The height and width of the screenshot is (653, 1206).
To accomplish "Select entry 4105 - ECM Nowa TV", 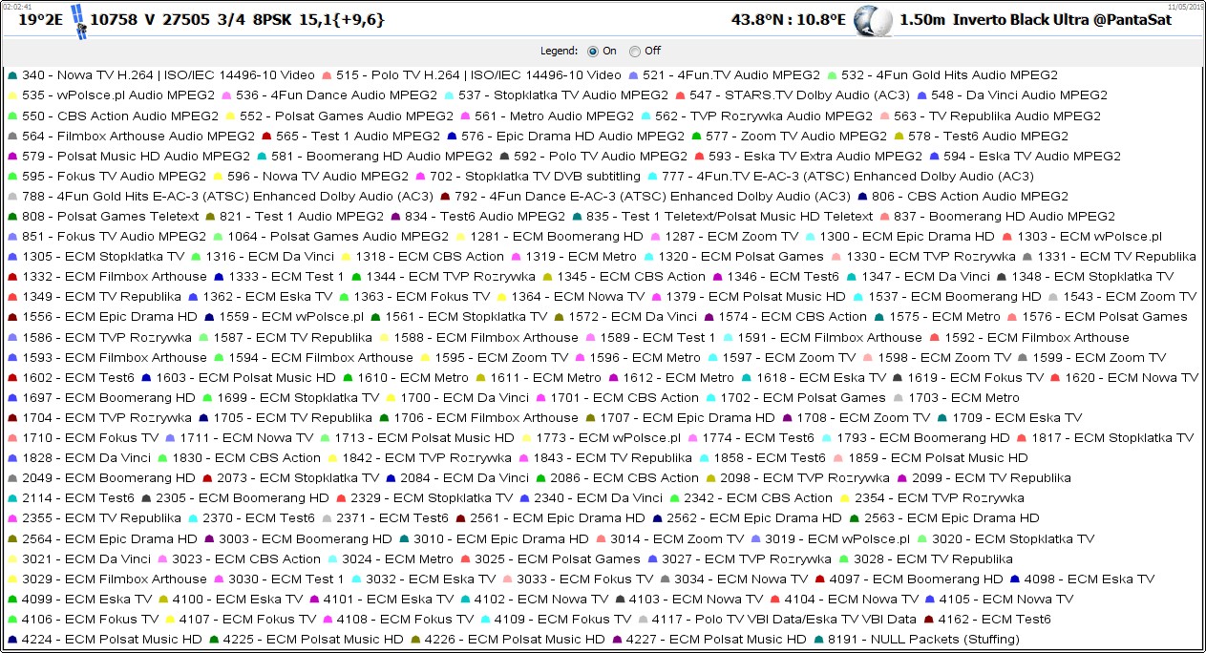I will click(x=1006, y=600).
